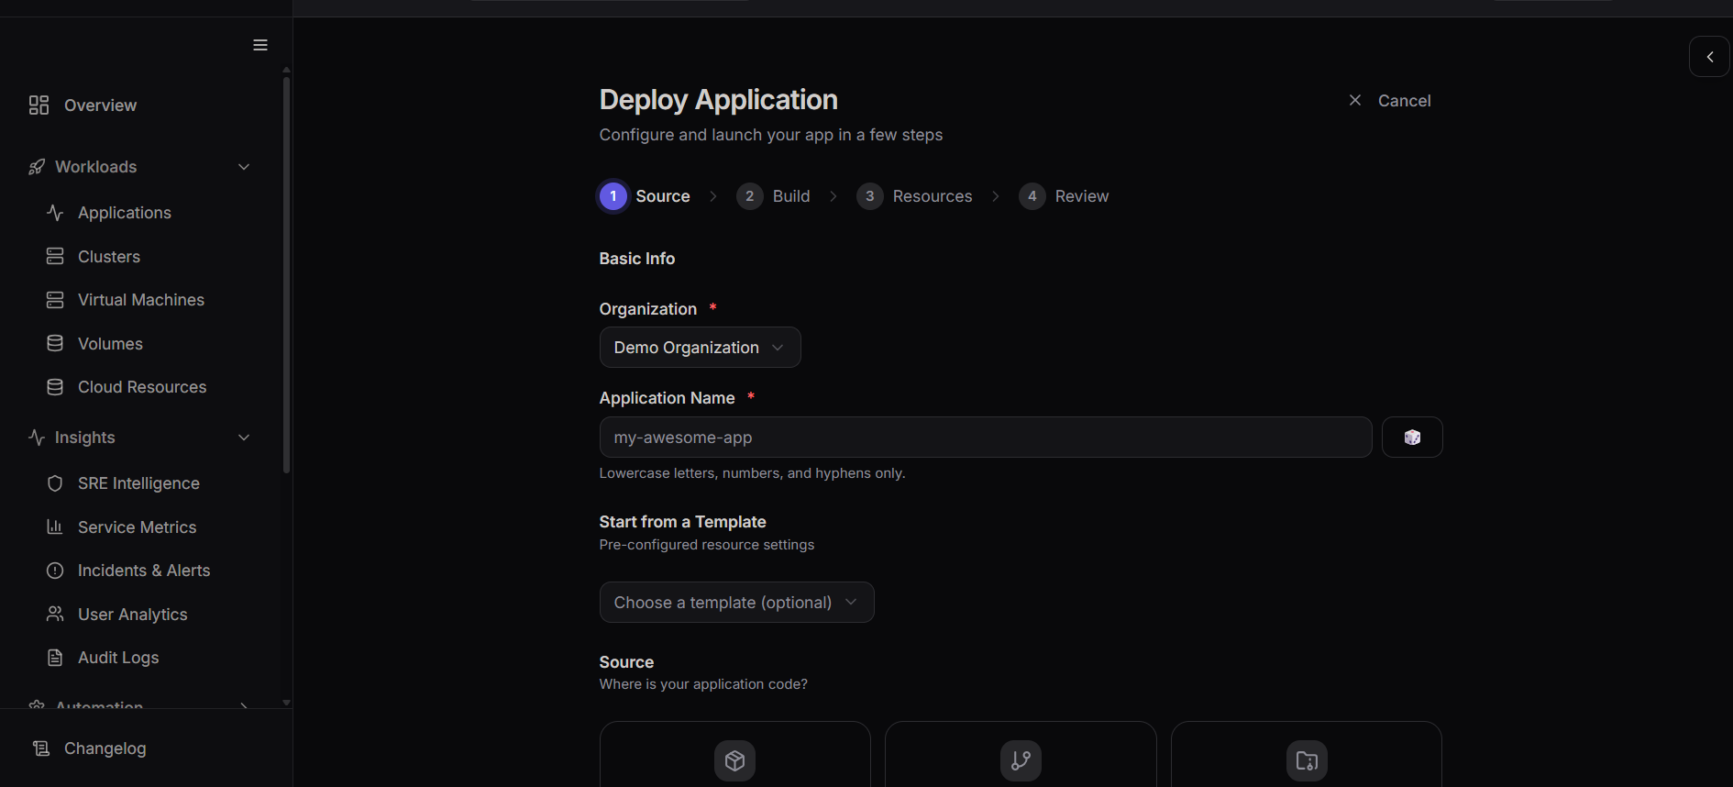
Task: Select the package box source icon
Action: click(x=734, y=760)
